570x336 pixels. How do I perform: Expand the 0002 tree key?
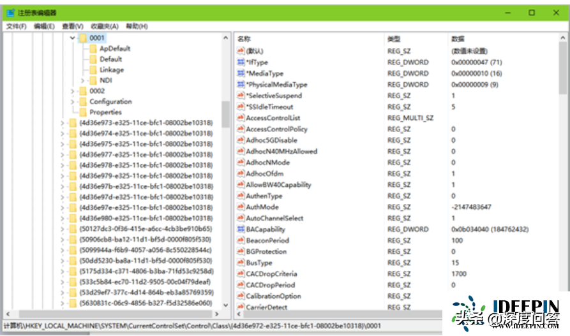72,91
